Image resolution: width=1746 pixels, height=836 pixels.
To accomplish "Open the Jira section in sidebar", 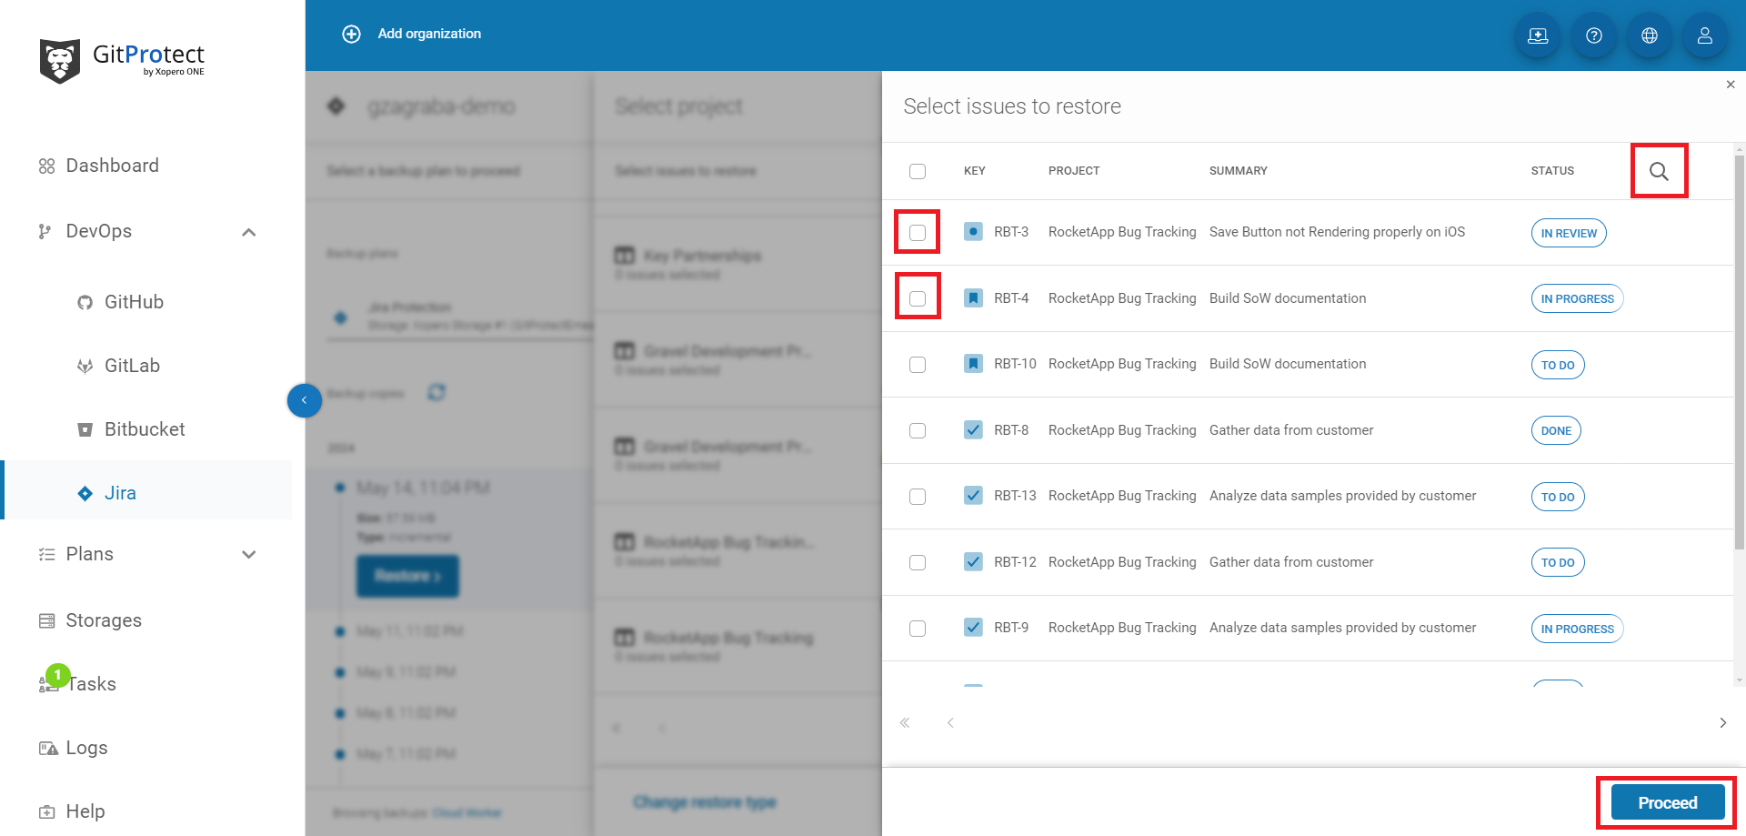I will (121, 492).
